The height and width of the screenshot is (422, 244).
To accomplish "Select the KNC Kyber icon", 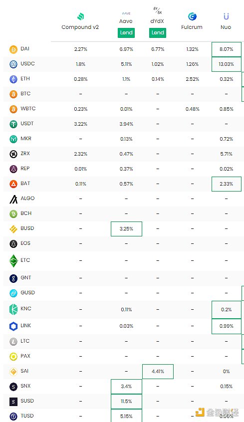I will pyautogui.click(x=13, y=309).
